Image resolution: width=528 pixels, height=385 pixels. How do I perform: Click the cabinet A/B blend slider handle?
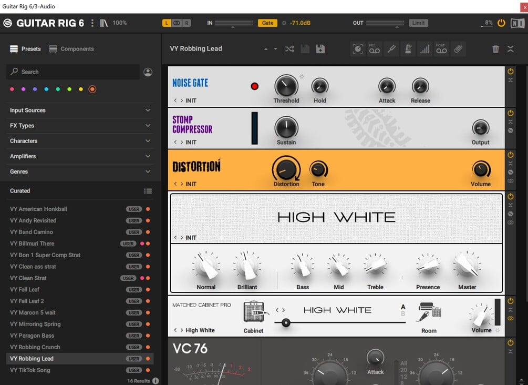pyautogui.click(x=286, y=322)
